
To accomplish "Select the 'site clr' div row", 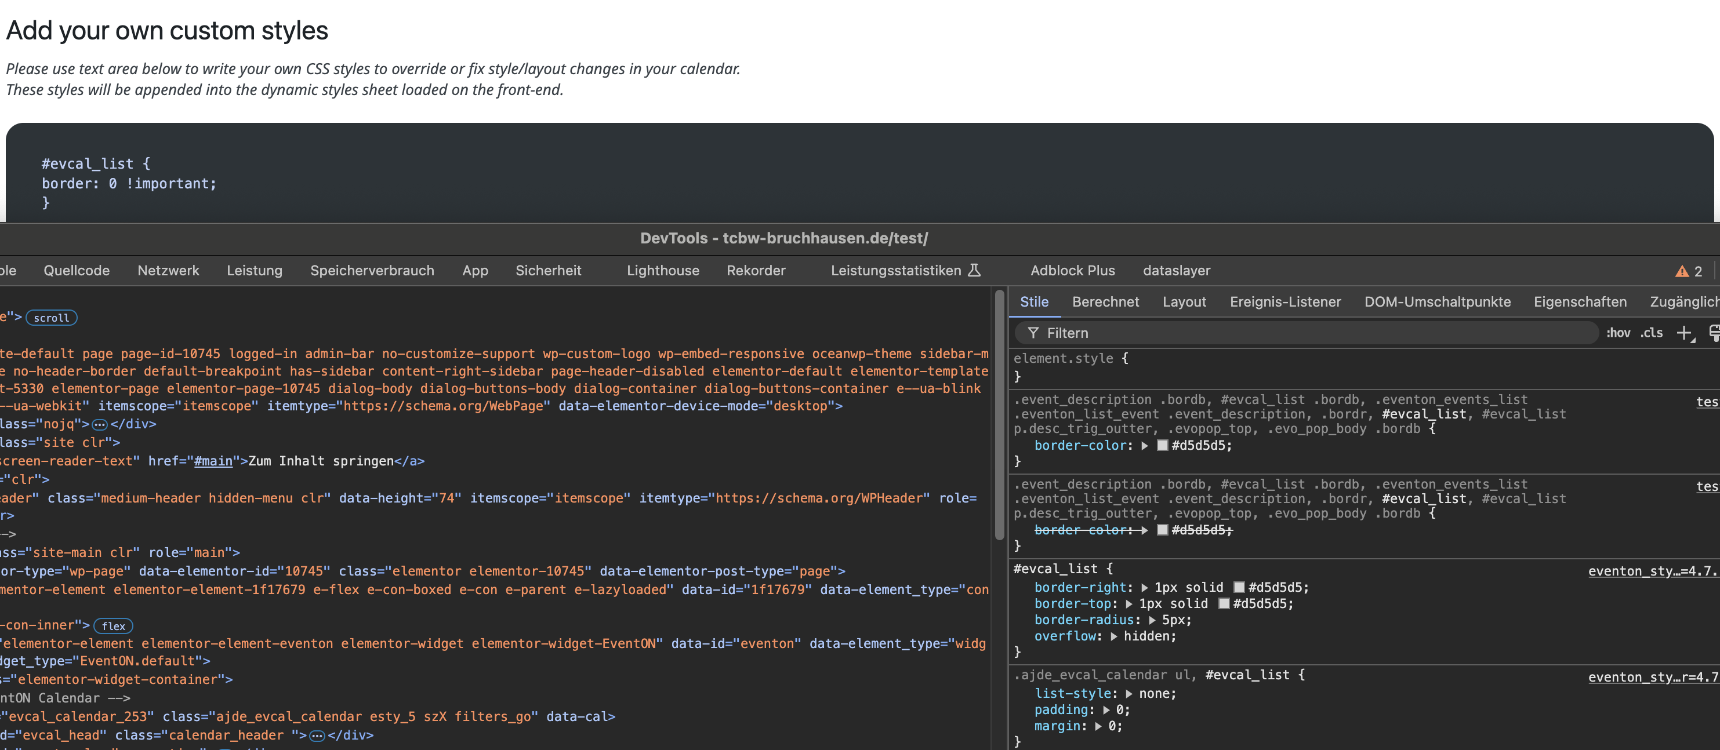I will (60, 442).
